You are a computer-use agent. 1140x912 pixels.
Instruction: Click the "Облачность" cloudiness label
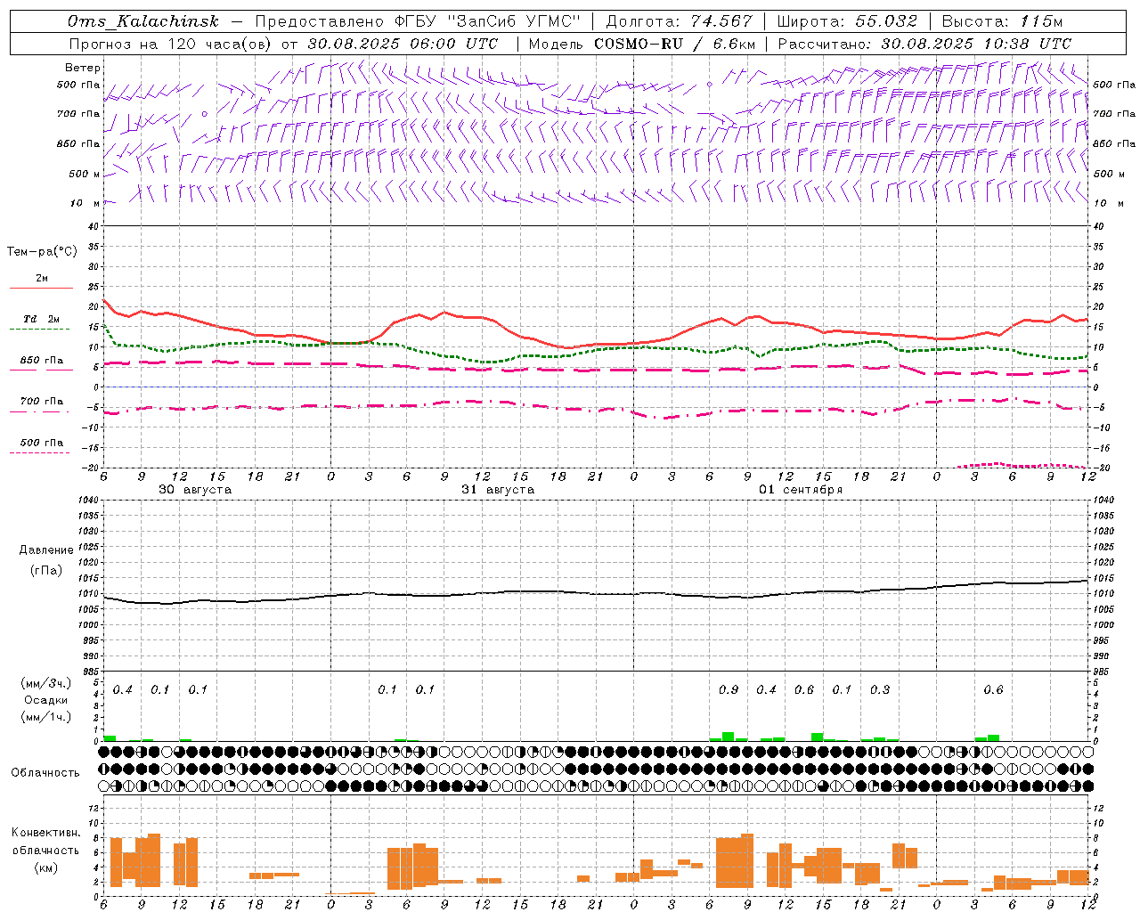[45, 773]
